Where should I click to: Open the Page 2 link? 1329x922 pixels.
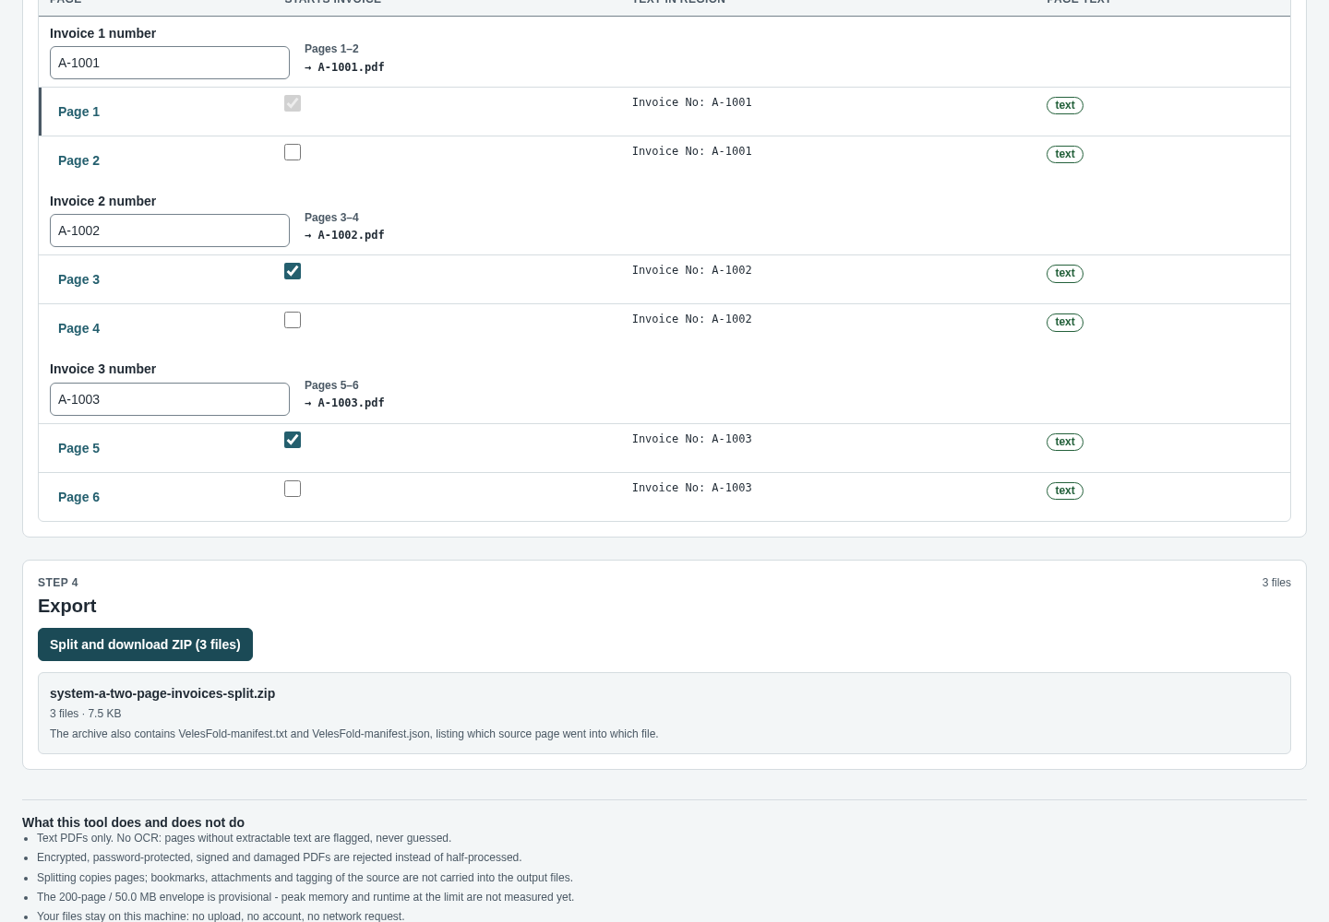click(78, 160)
